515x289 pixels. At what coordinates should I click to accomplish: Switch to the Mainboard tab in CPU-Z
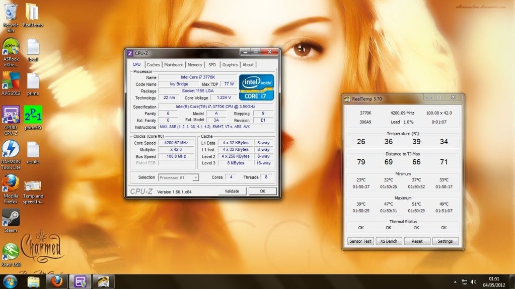tap(174, 65)
